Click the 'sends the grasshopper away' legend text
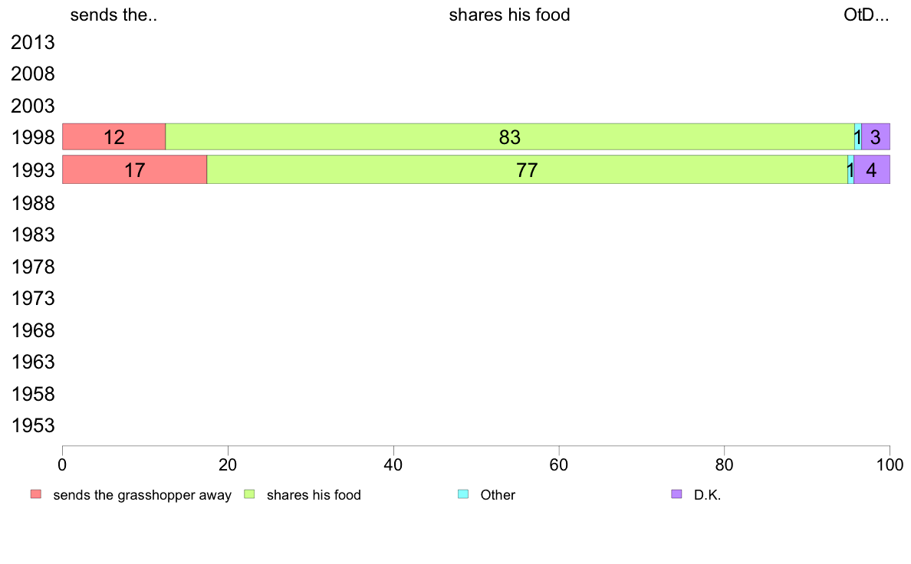Viewport: 911px width, 564px height. pos(142,495)
